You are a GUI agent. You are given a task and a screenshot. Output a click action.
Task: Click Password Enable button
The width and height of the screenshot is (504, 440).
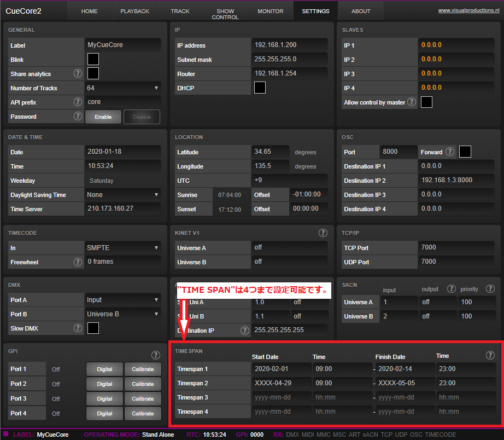click(103, 117)
